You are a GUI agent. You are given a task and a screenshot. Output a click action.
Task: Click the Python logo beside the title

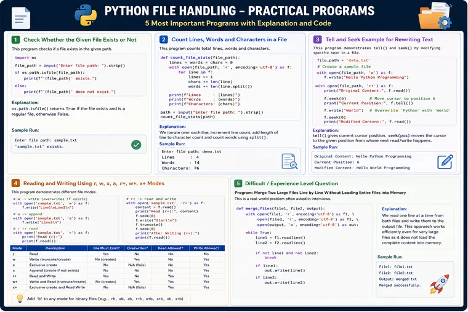(x=86, y=15)
